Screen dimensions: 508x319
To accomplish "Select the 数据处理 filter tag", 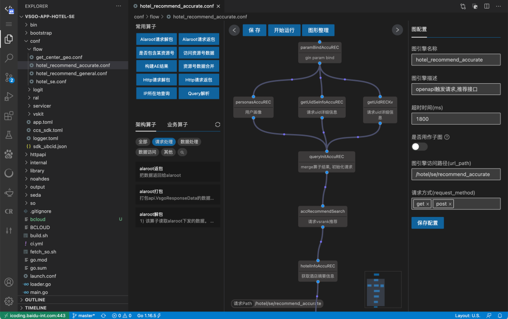I will [x=189, y=142].
